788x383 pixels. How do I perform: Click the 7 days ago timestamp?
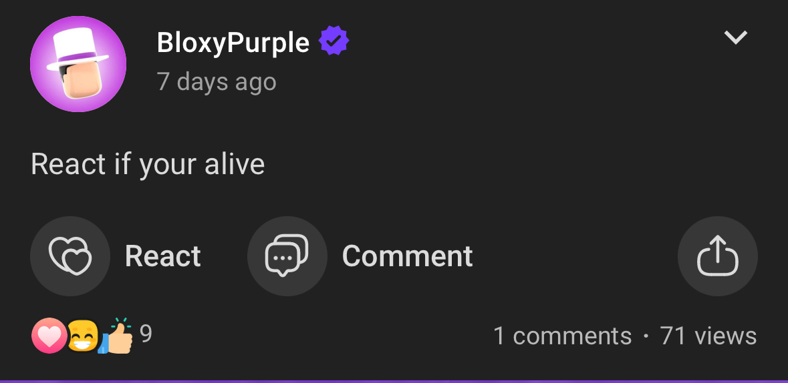point(217,82)
